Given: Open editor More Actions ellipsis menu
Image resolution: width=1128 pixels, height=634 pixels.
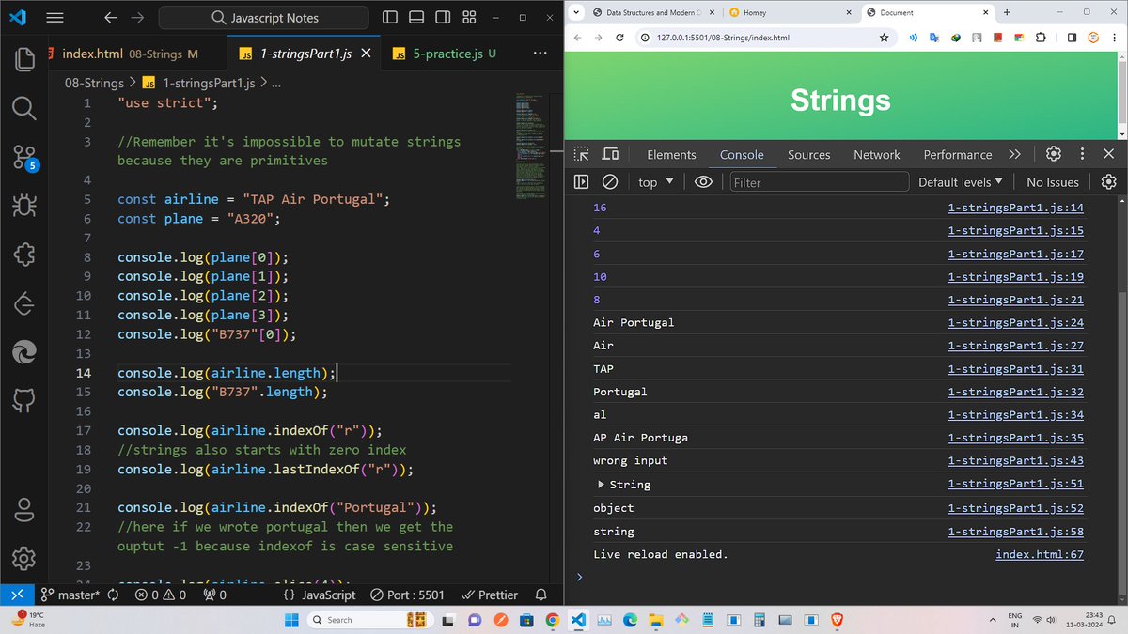Looking at the screenshot, I should (540, 54).
